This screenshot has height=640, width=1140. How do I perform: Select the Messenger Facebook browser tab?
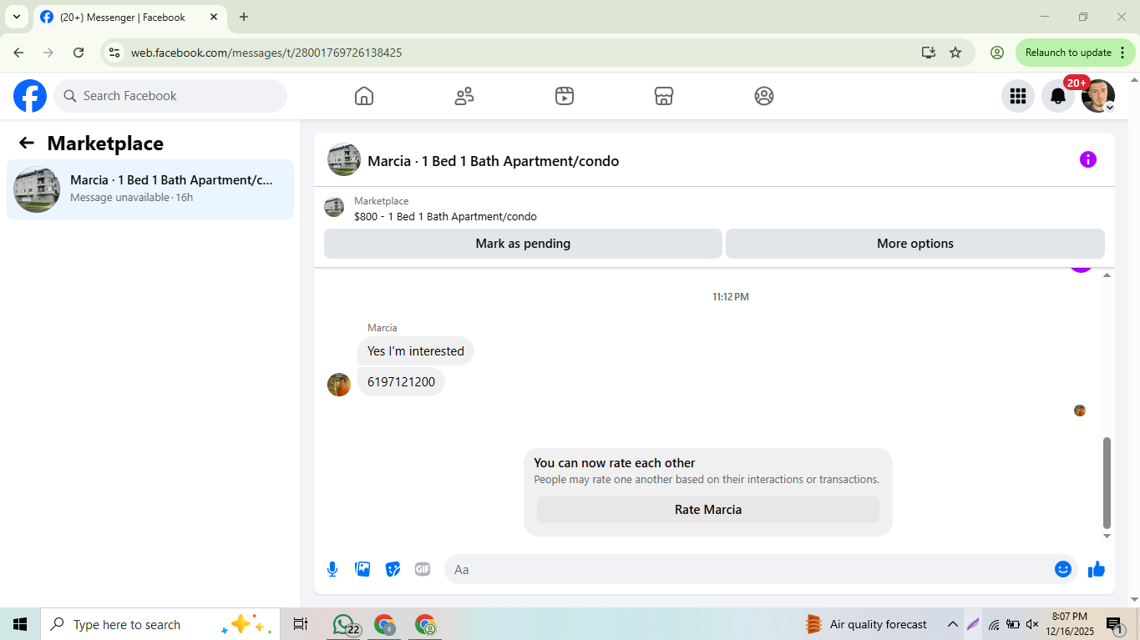(x=129, y=17)
